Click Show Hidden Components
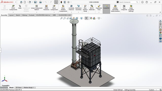Viewport: 162px width, 91px height. click(x=63, y=8)
